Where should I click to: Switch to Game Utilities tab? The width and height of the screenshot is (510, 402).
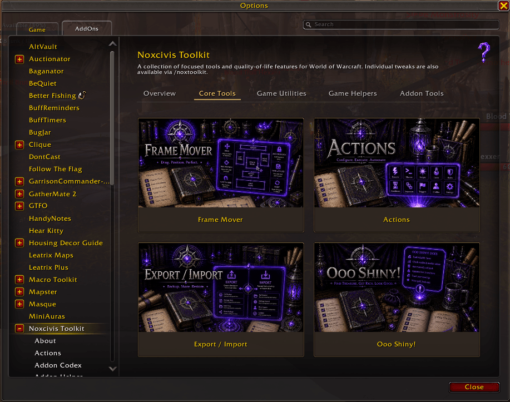coord(281,93)
